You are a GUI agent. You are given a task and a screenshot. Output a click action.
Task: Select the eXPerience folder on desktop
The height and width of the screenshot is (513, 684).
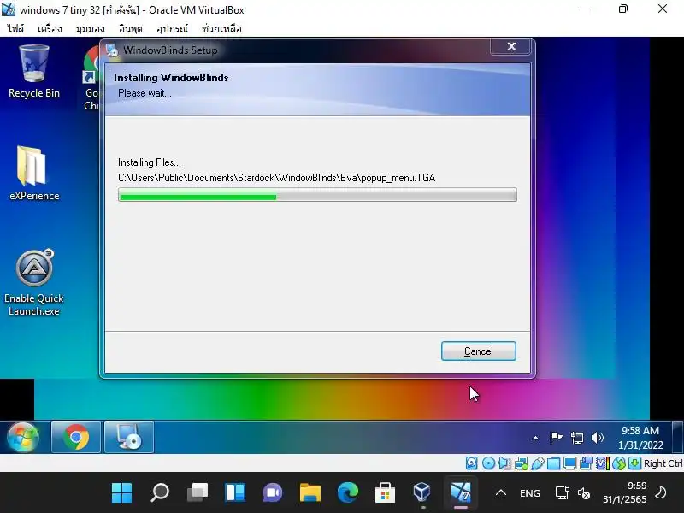click(x=34, y=174)
